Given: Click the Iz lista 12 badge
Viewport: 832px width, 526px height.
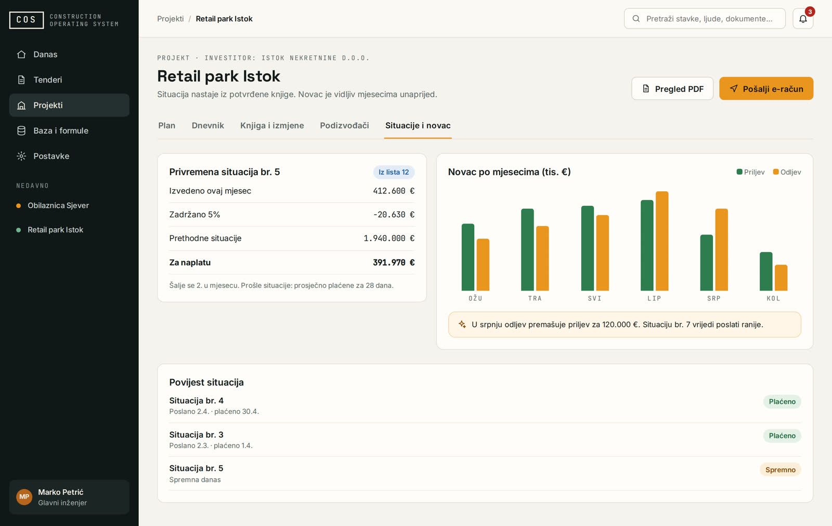Looking at the screenshot, I should click(394, 172).
